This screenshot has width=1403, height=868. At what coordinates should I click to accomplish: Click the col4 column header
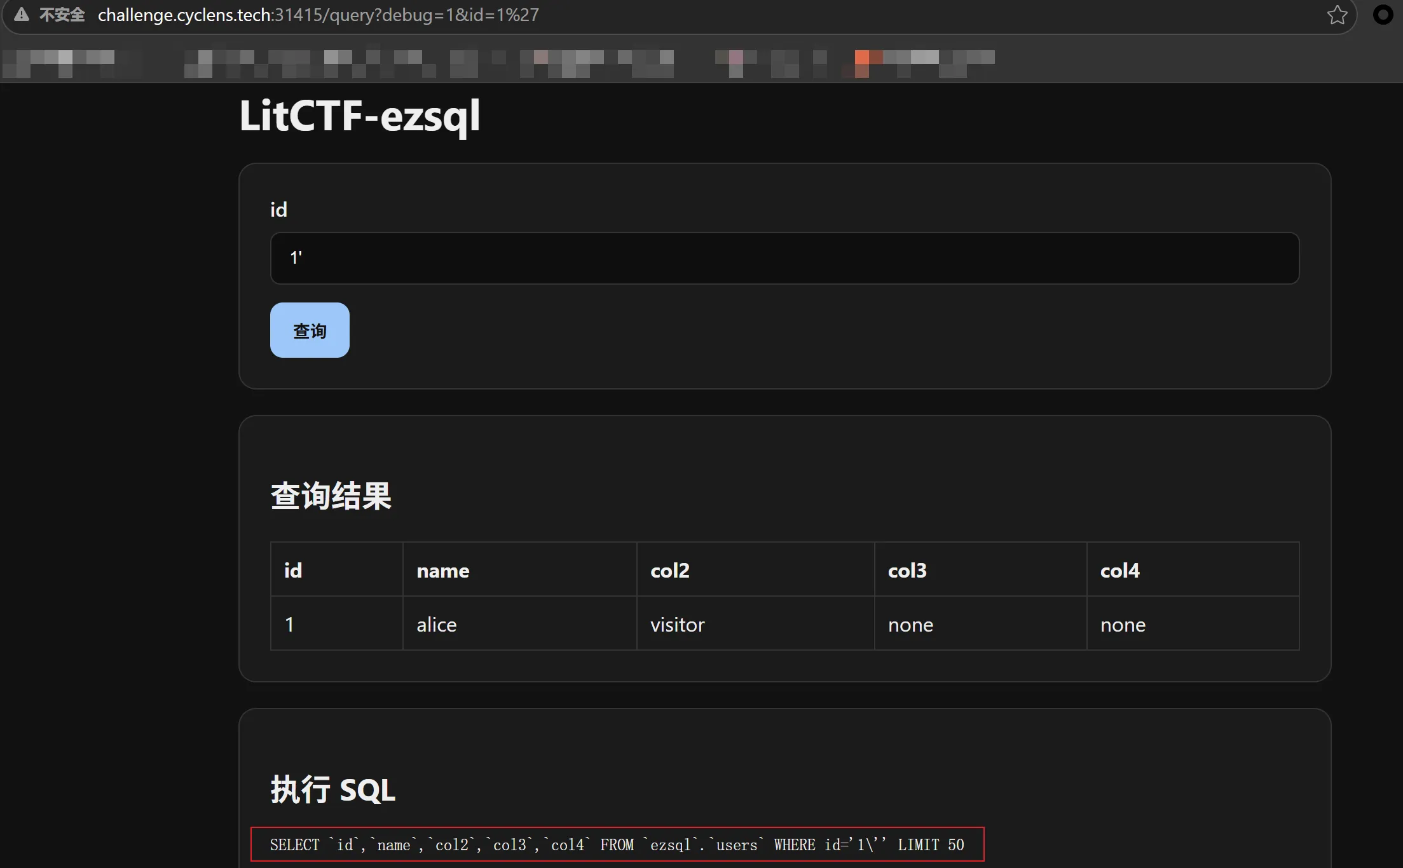tap(1193, 570)
